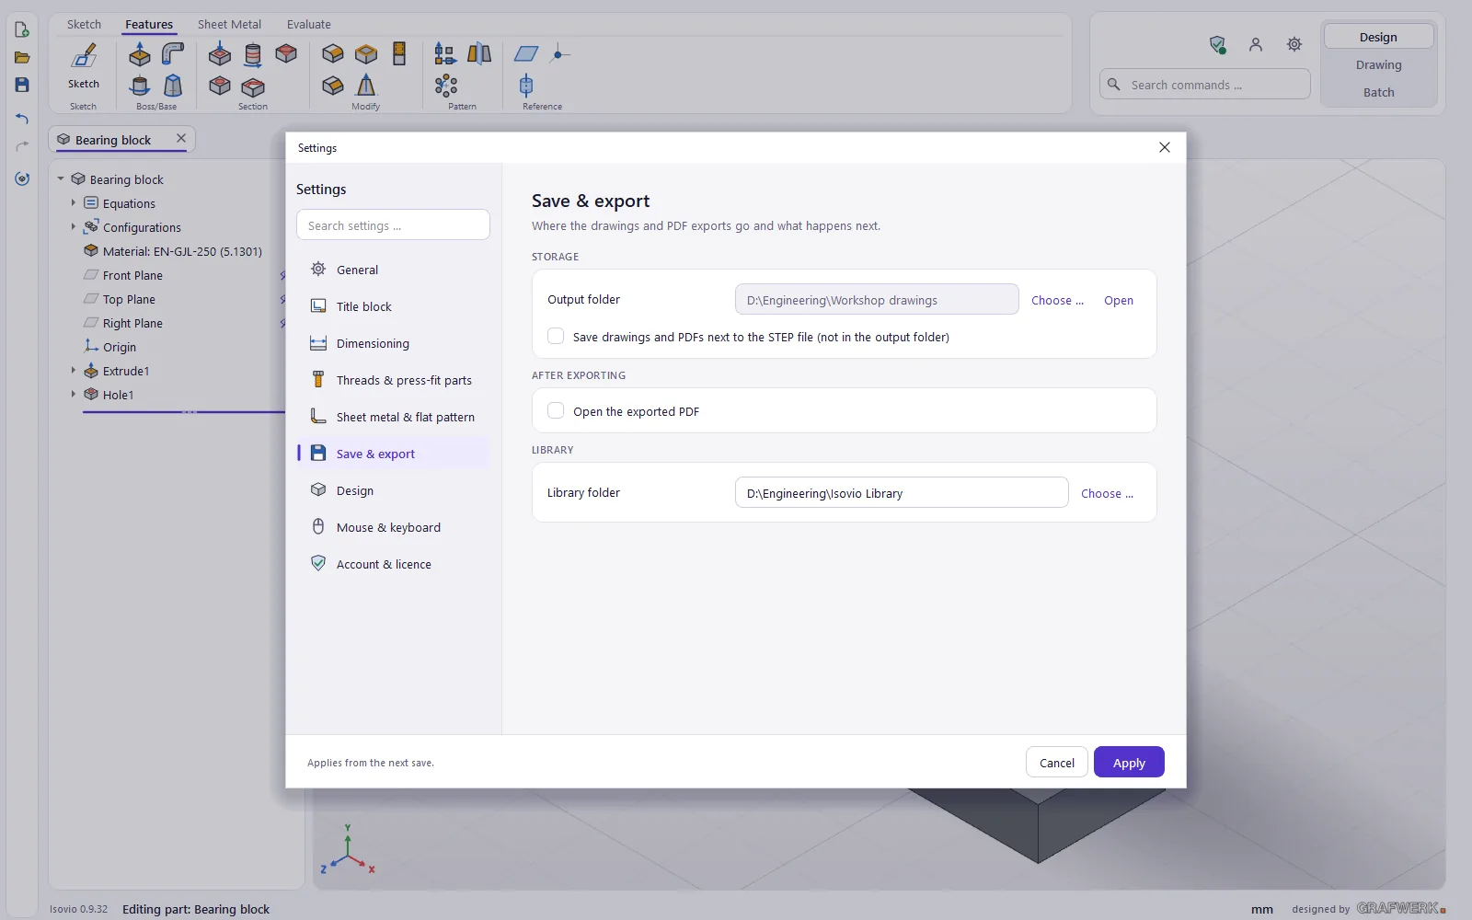1472x920 pixels.
Task: Choose the Loft boss icon
Action: click(173, 86)
